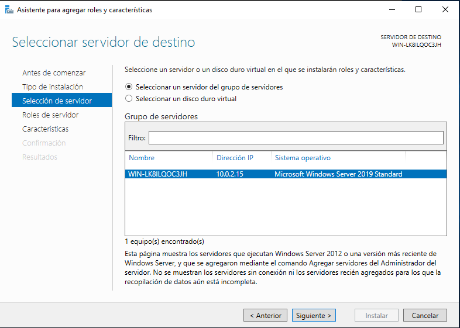Screen dimensions: 460x328
Task: Choose the virtual hard disk radio option
Action: pos(129,98)
